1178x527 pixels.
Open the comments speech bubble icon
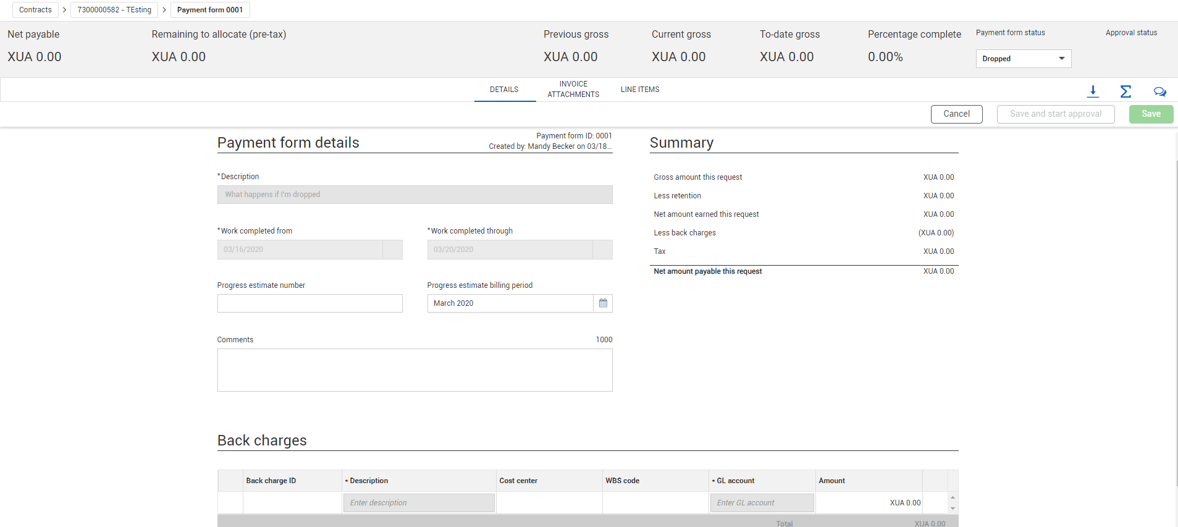[x=1159, y=91]
